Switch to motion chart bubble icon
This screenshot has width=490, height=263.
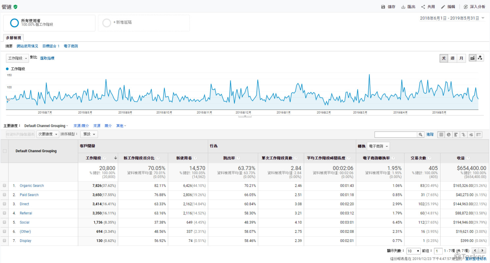480,58
